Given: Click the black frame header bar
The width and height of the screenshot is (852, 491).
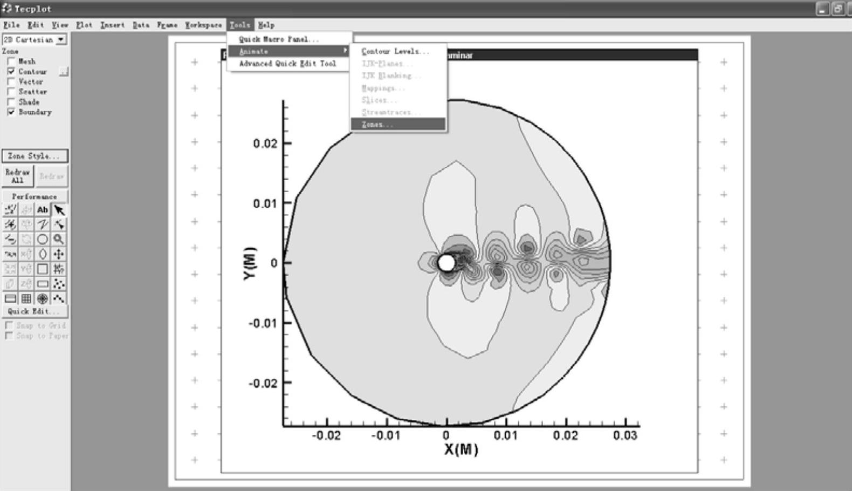Looking at the screenshot, I should 459,55.
